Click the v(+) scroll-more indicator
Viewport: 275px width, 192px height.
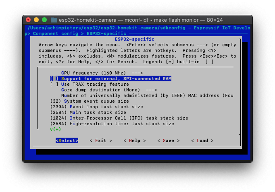(55, 129)
